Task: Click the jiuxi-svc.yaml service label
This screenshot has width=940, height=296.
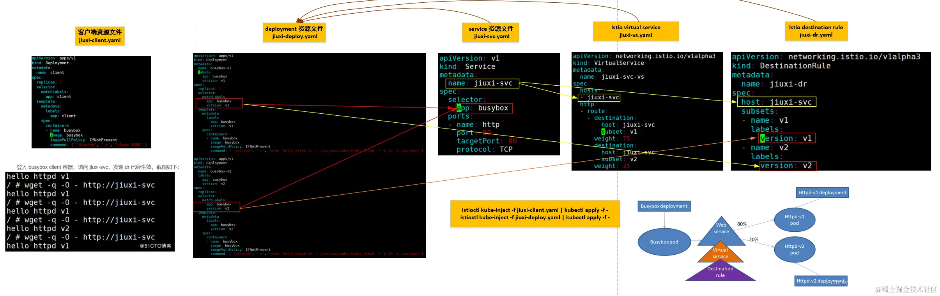Action: coord(491,32)
